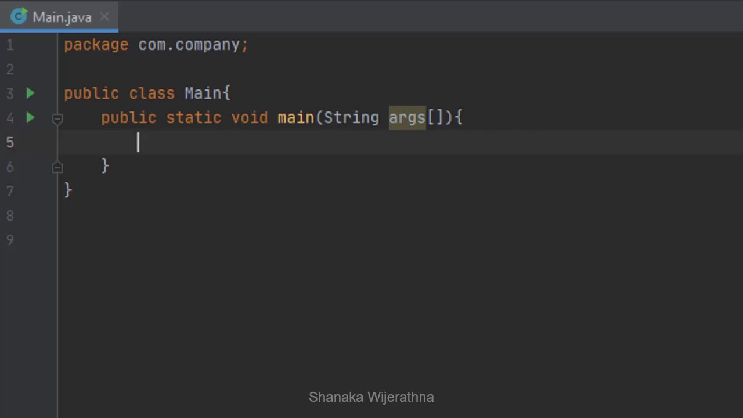This screenshot has height=418, width=743.
Task: Click line number 1 in the gutter
Action: 10,45
